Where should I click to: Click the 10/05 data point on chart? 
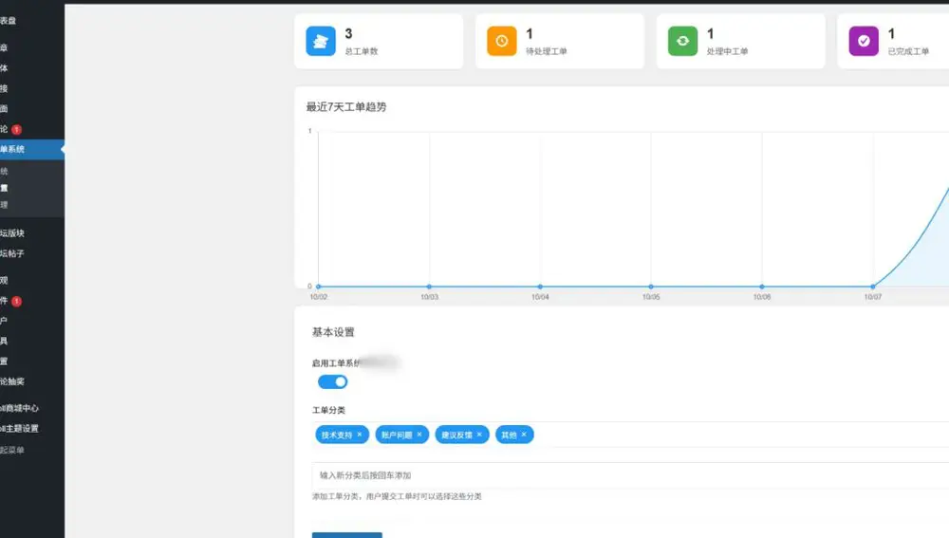[651, 287]
